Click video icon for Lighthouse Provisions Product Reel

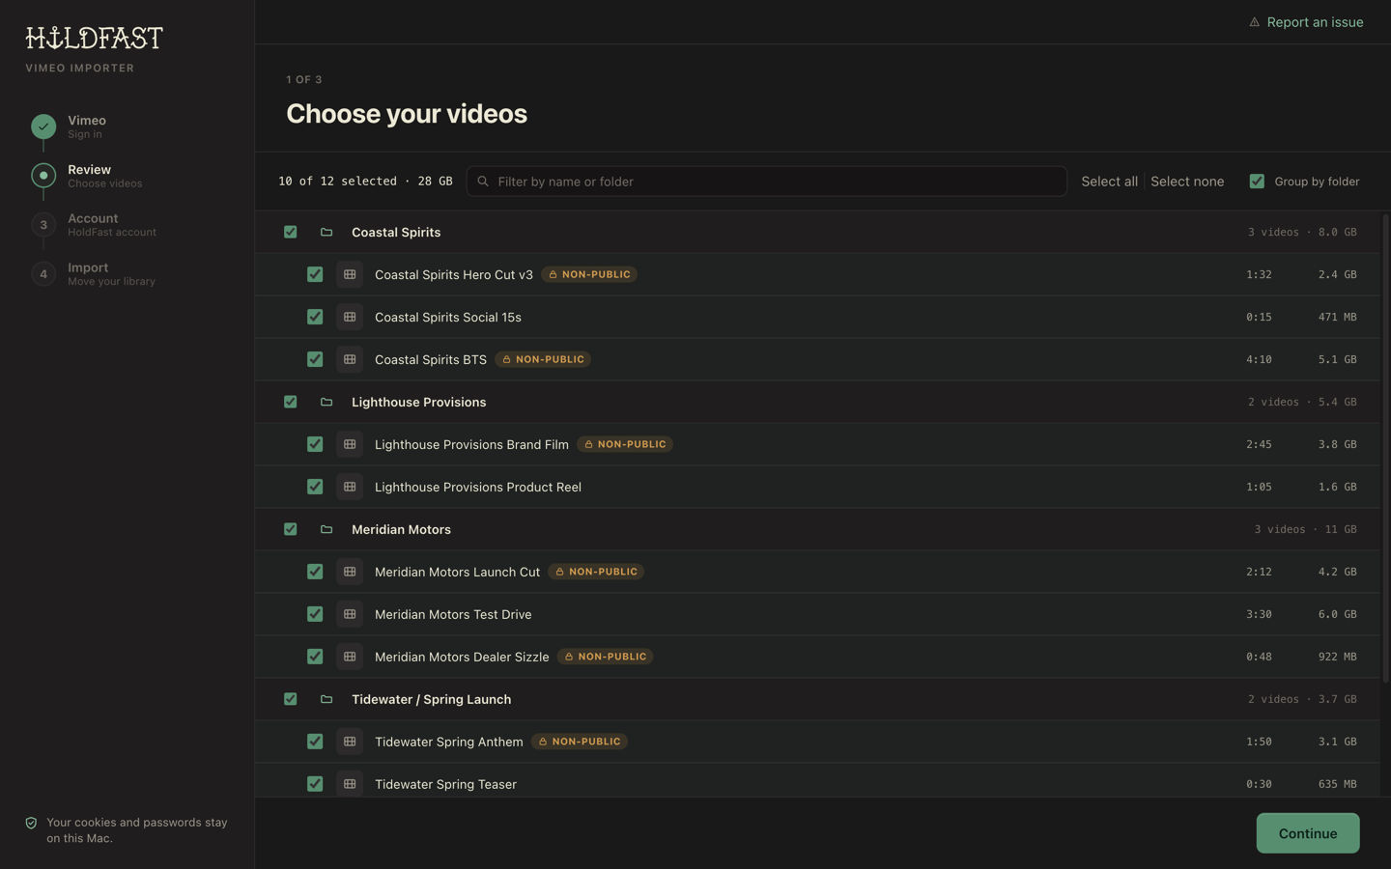pyautogui.click(x=350, y=488)
